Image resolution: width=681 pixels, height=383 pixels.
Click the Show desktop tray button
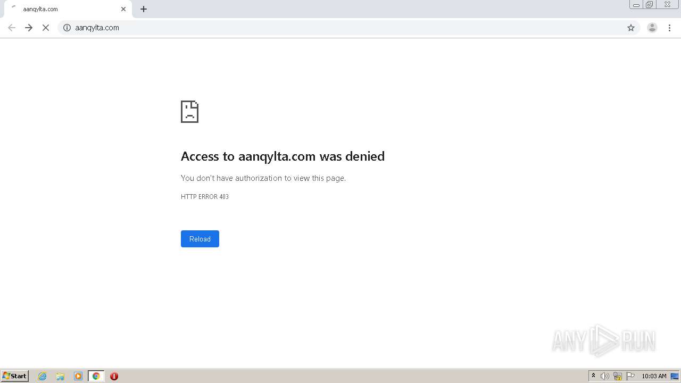[675, 376]
